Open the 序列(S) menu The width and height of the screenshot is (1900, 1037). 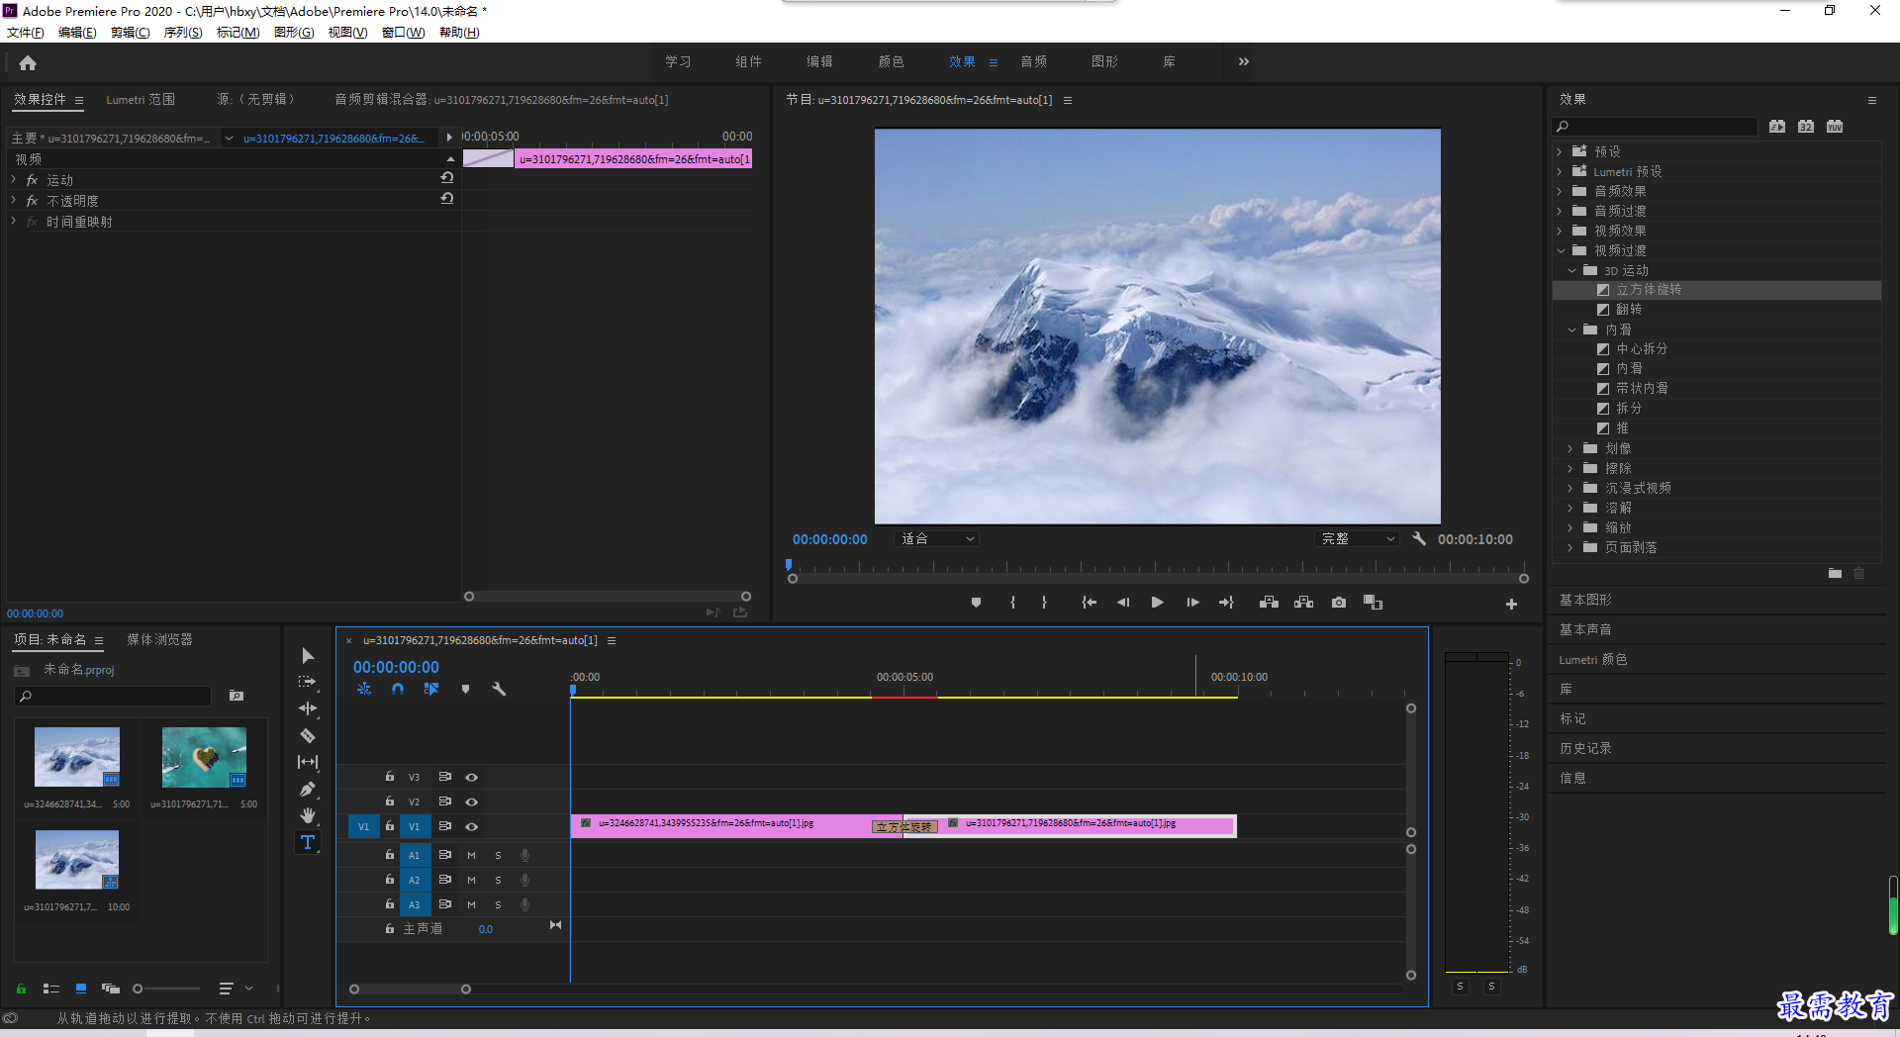point(183,33)
